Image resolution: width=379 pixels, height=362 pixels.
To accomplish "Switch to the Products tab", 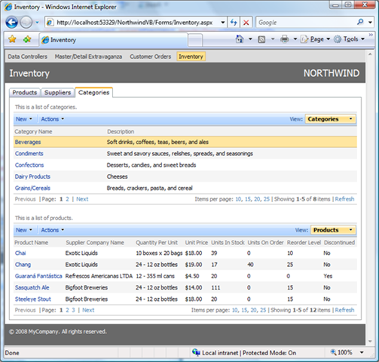I will 25,93.
